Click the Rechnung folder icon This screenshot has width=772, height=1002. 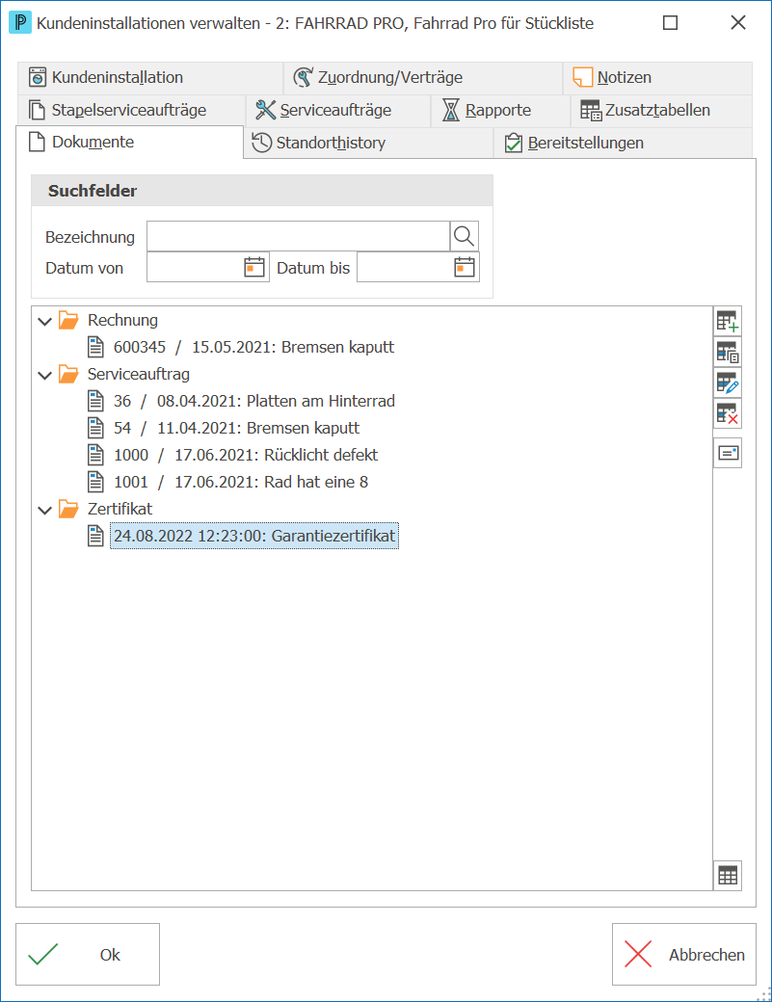[x=68, y=320]
